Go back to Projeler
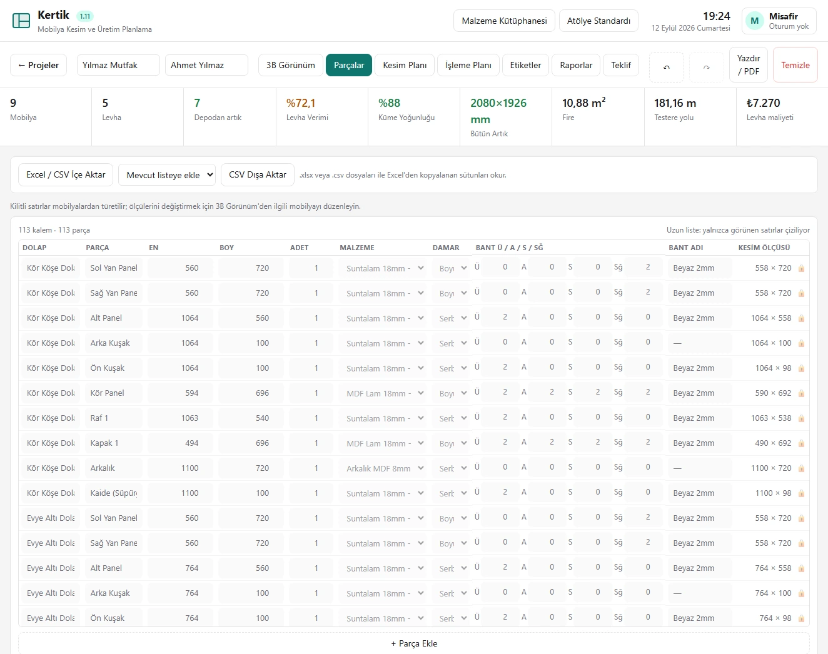This screenshot has height=654, width=828. tap(39, 65)
